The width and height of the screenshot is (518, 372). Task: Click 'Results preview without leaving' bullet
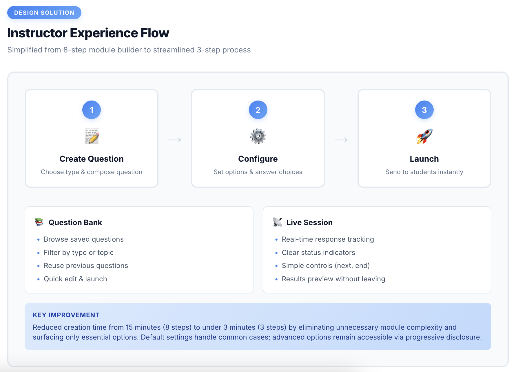[x=333, y=279]
